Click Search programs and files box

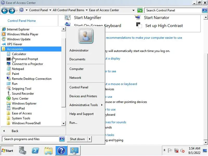pos(30,139)
